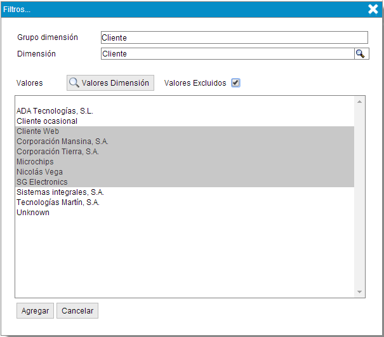Click the Unknown value in list
The height and width of the screenshot is (337, 384).
(x=33, y=213)
